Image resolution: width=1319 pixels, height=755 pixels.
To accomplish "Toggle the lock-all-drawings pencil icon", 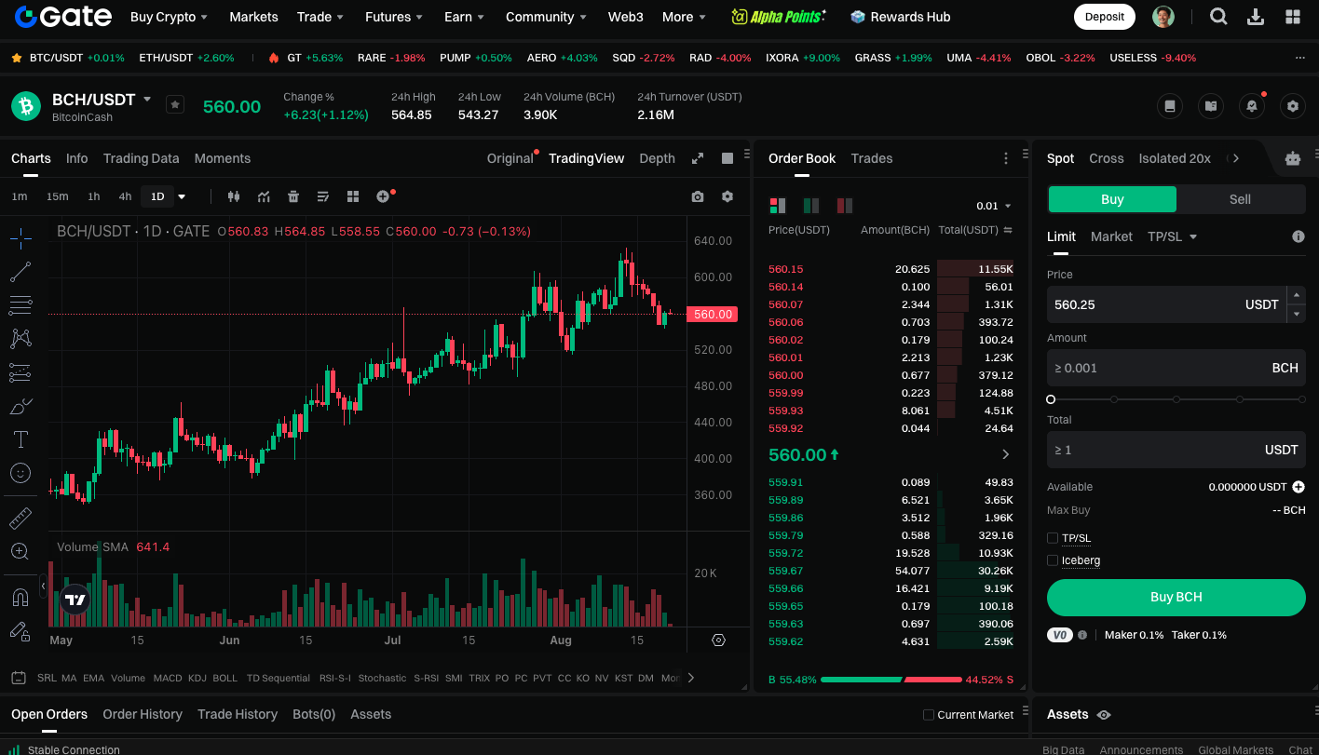I will click(20, 630).
